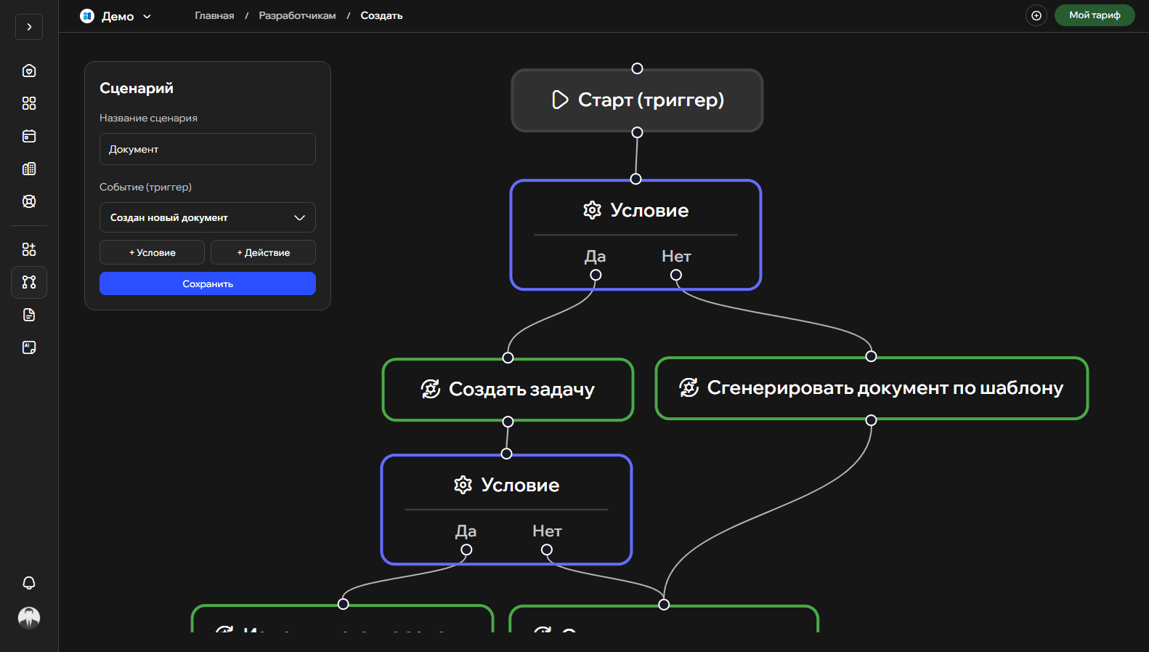Click Нет output port of upper Условие
1149x652 pixels.
(x=676, y=275)
